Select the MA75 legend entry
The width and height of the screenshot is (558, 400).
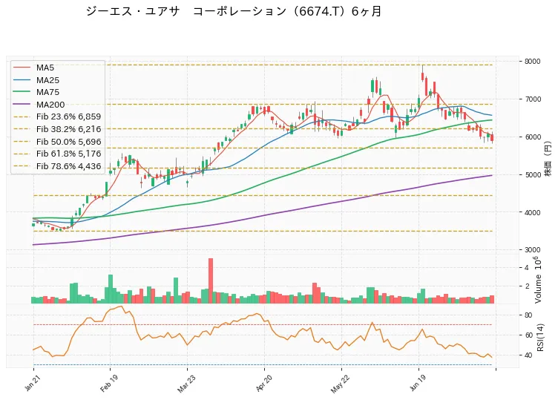(x=36, y=92)
